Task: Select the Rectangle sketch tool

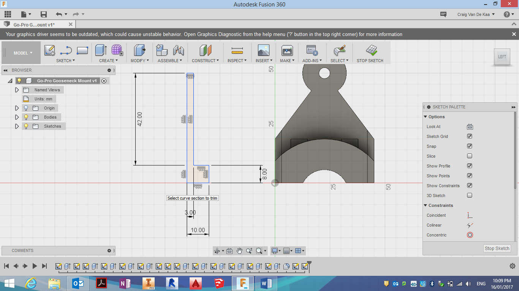Action: tap(82, 50)
